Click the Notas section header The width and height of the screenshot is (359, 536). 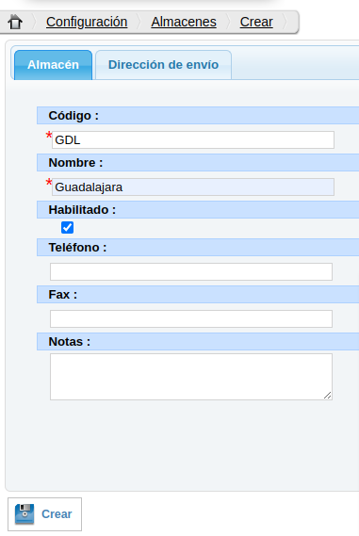(x=198, y=342)
